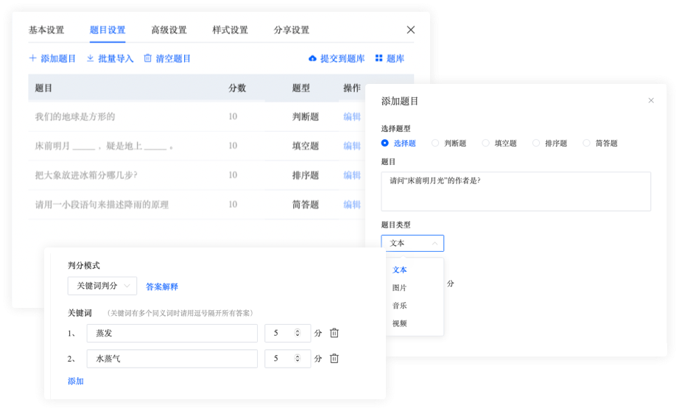Expand the 关键词判分 scoring mode dropdown
The height and width of the screenshot is (411, 679).
(x=102, y=286)
